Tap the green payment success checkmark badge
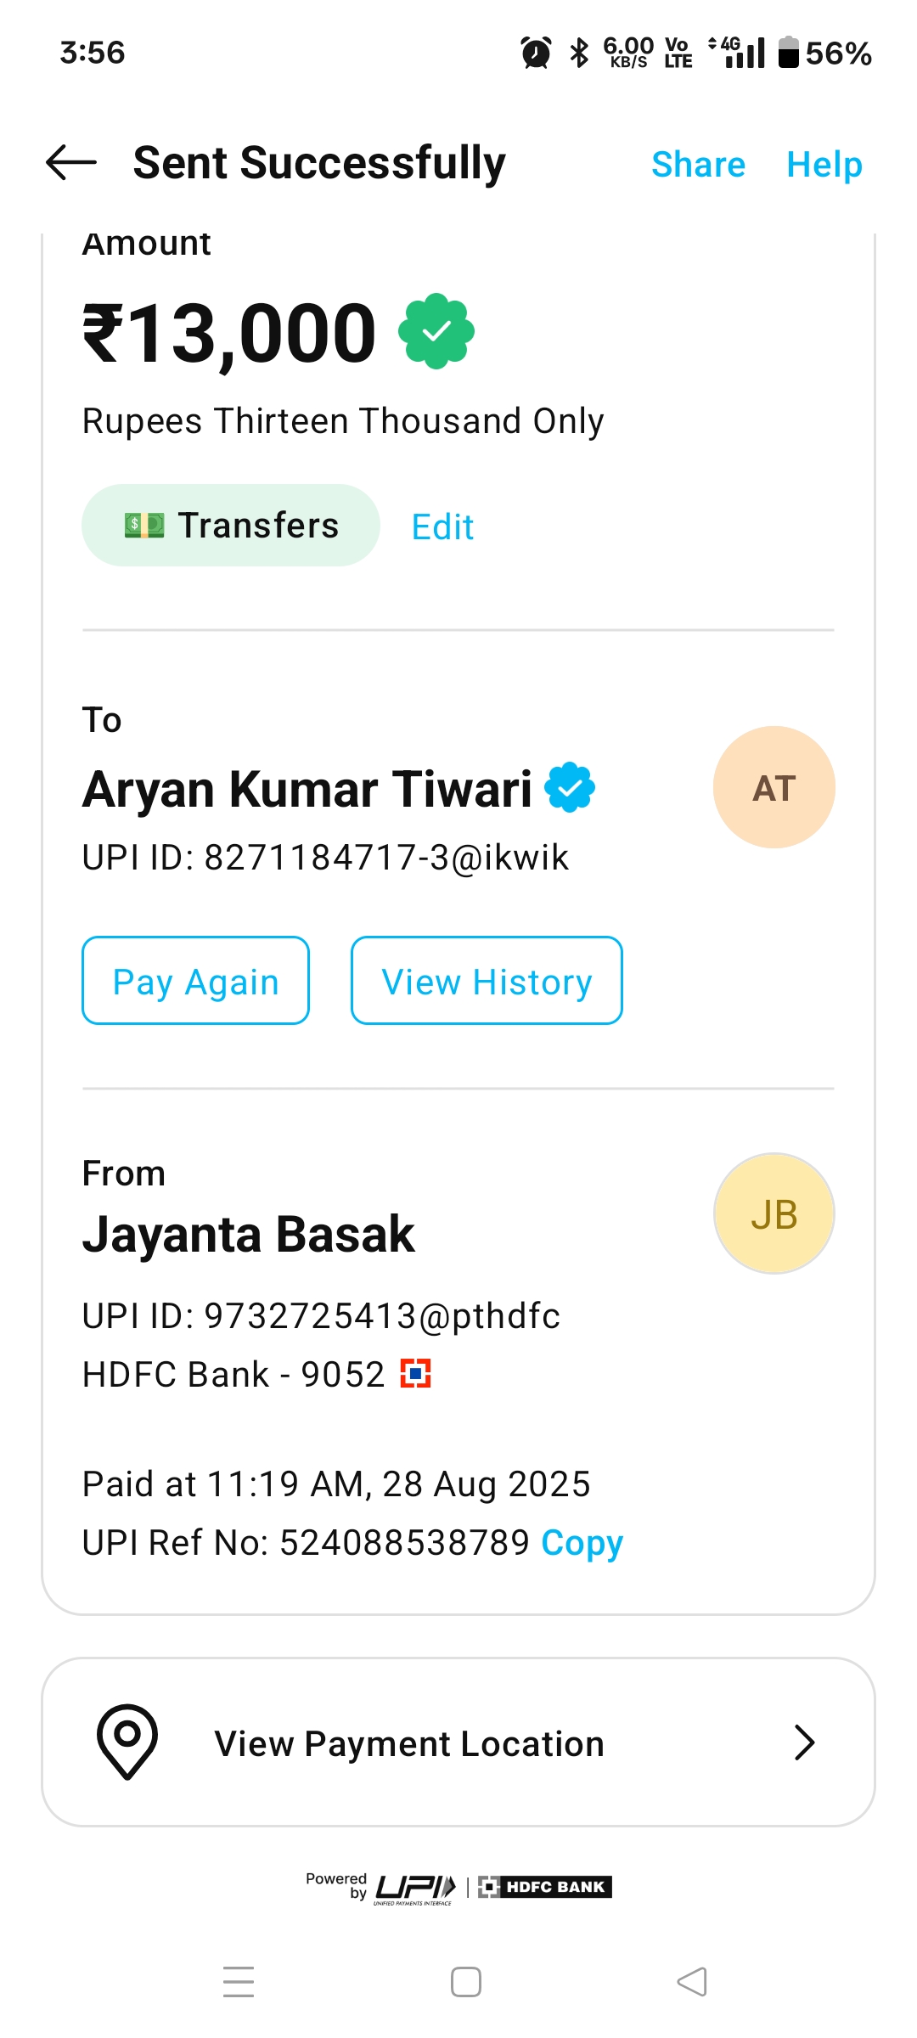Screen dimensions: 917x2038 point(436,331)
